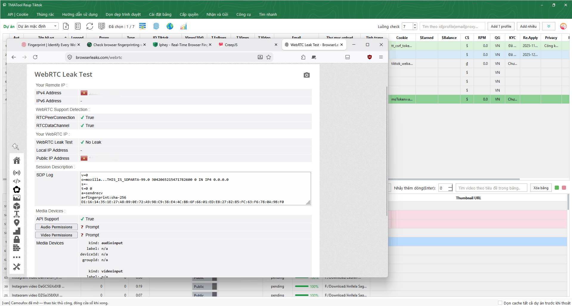Image resolution: width=572 pixels, height=306 pixels.
Task: Click the green square toggle near Xóa bảng
Action: [557, 188]
